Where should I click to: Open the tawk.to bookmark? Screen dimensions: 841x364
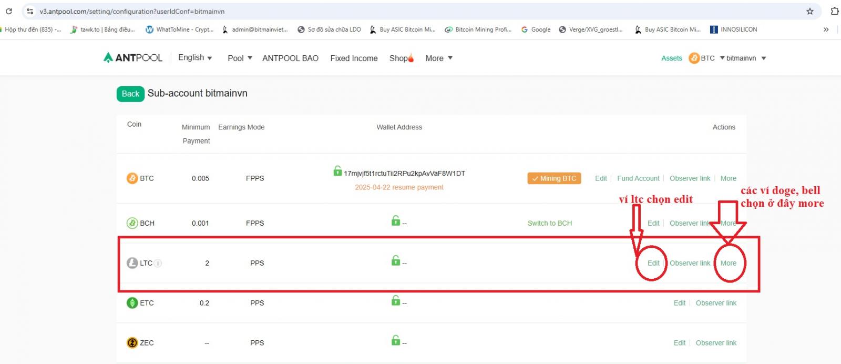(102, 29)
